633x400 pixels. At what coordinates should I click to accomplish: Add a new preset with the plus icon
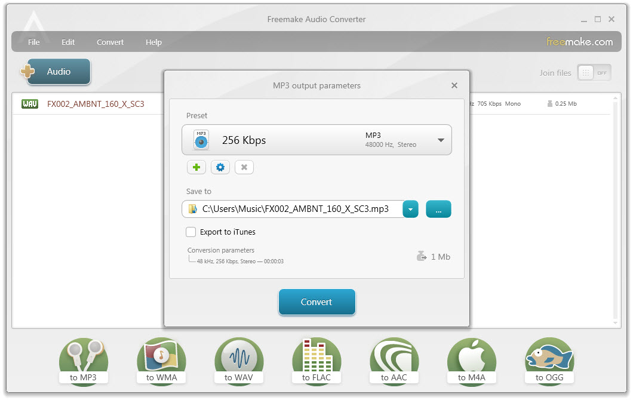(196, 167)
